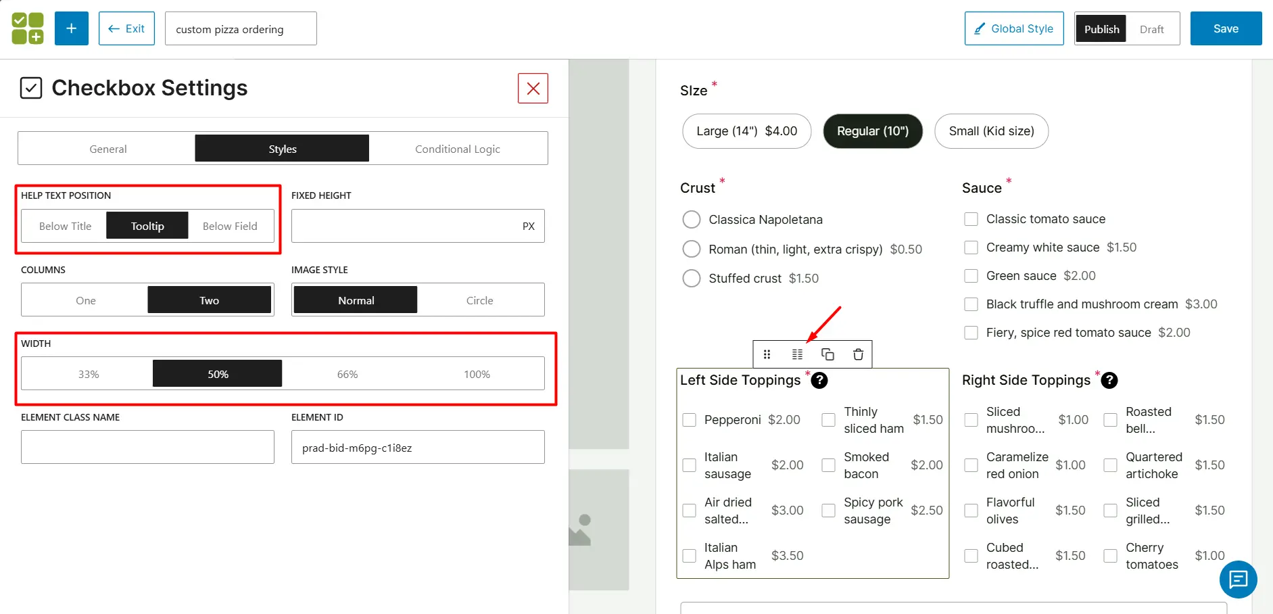This screenshot has height=614, width=1273.
Task: Switch publish state to Draft
Action: click(x=1151, y=28)
